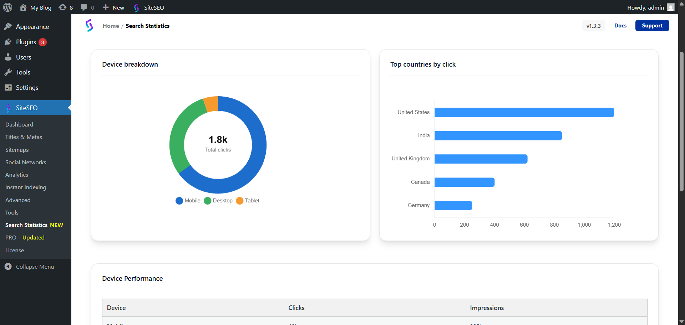
Task: Open the New content dropdown
Action: point(113,7)
